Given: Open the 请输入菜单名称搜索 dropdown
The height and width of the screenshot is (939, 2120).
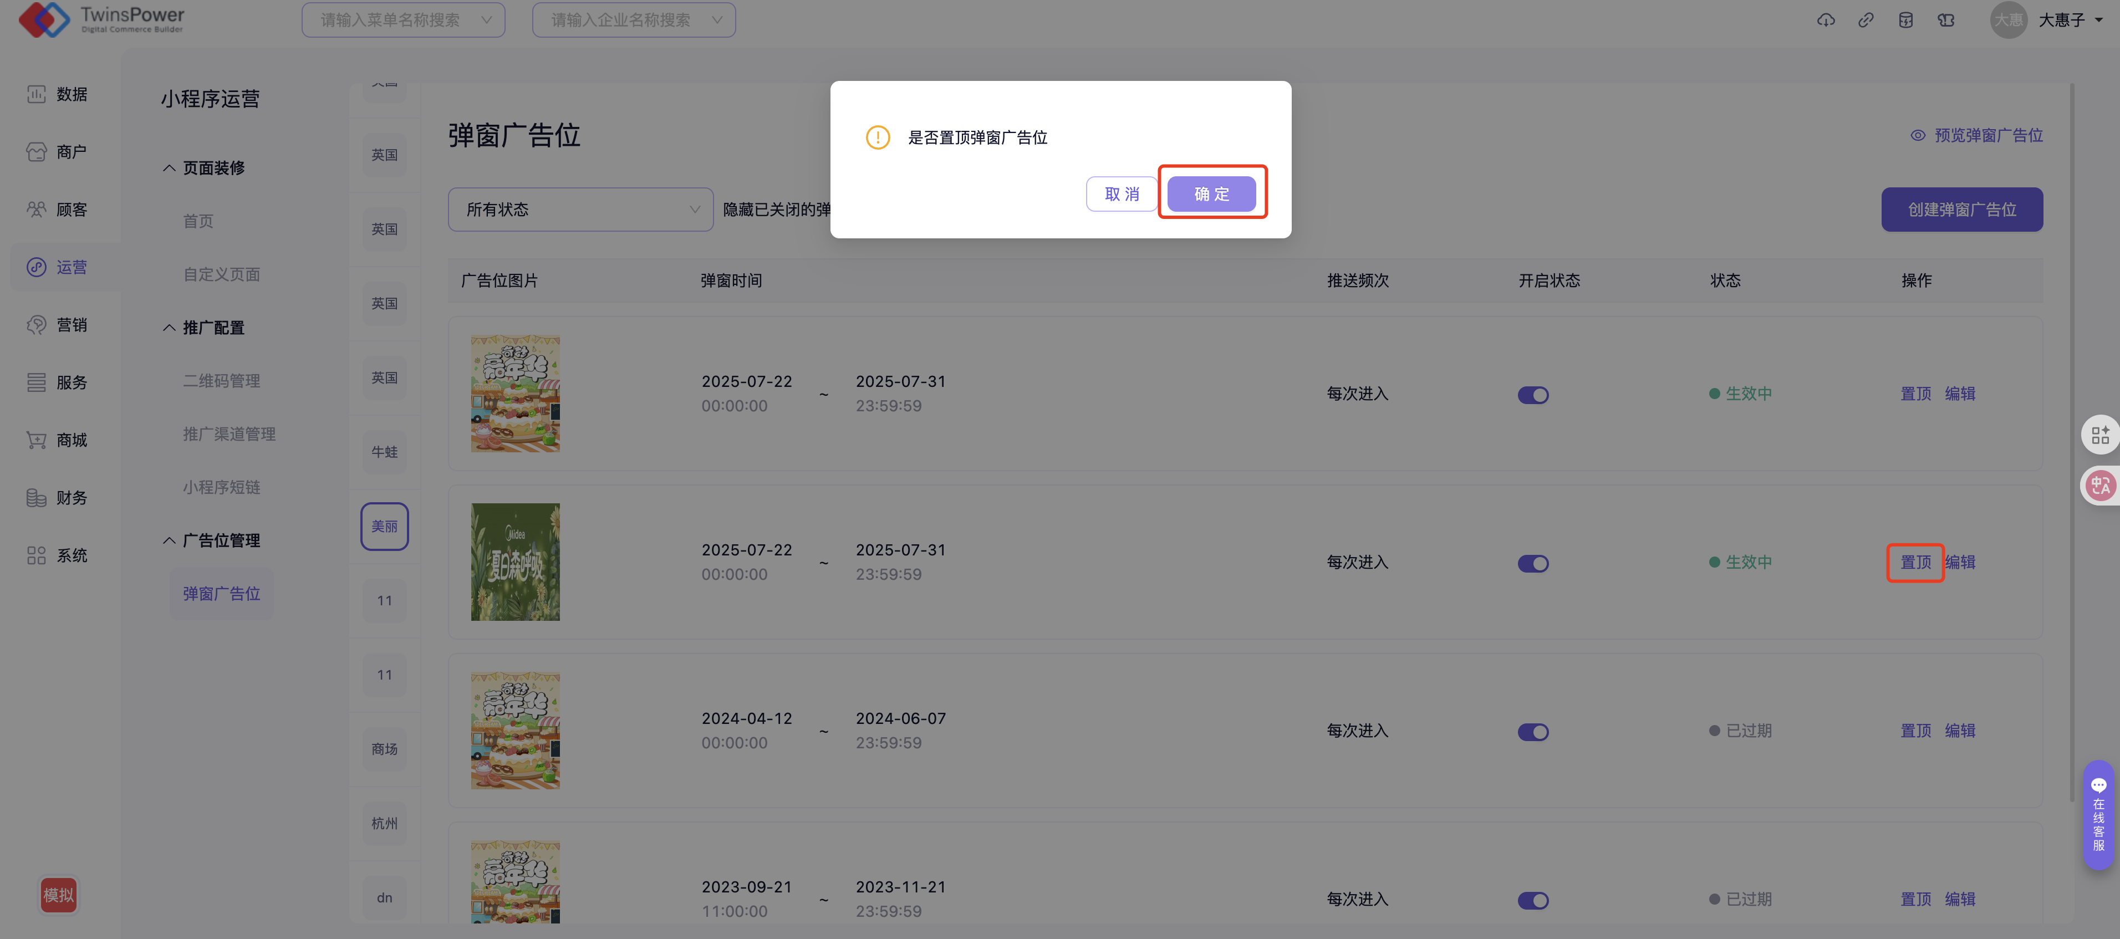Looking at the screenshot, I should coord(403,21).
